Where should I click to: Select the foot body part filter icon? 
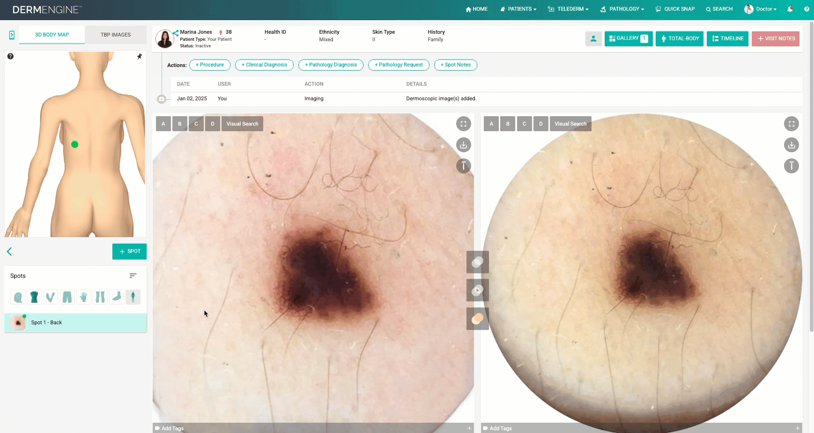tap(117, 297)
